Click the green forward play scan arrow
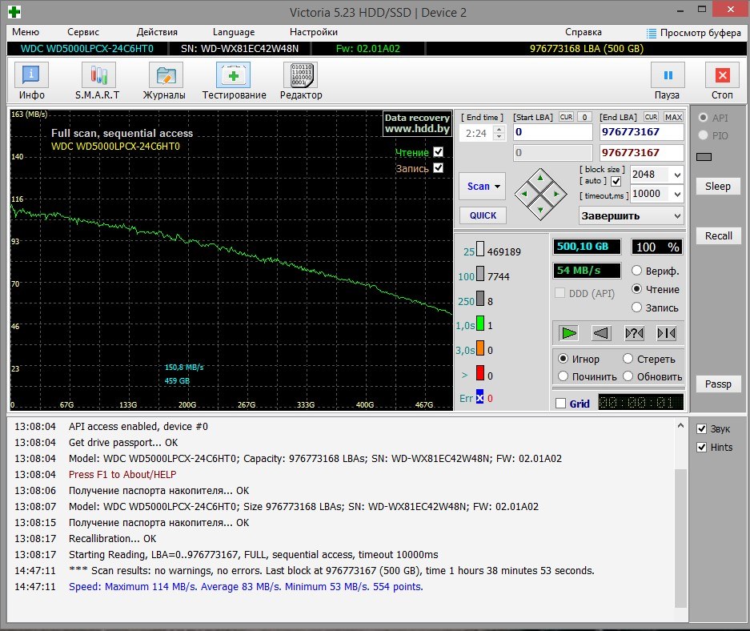750x631 pixels. pyautogui.click(x=569, y=333)
